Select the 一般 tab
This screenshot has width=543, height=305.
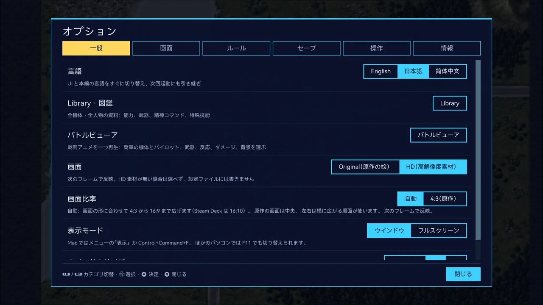coord(96,48)
